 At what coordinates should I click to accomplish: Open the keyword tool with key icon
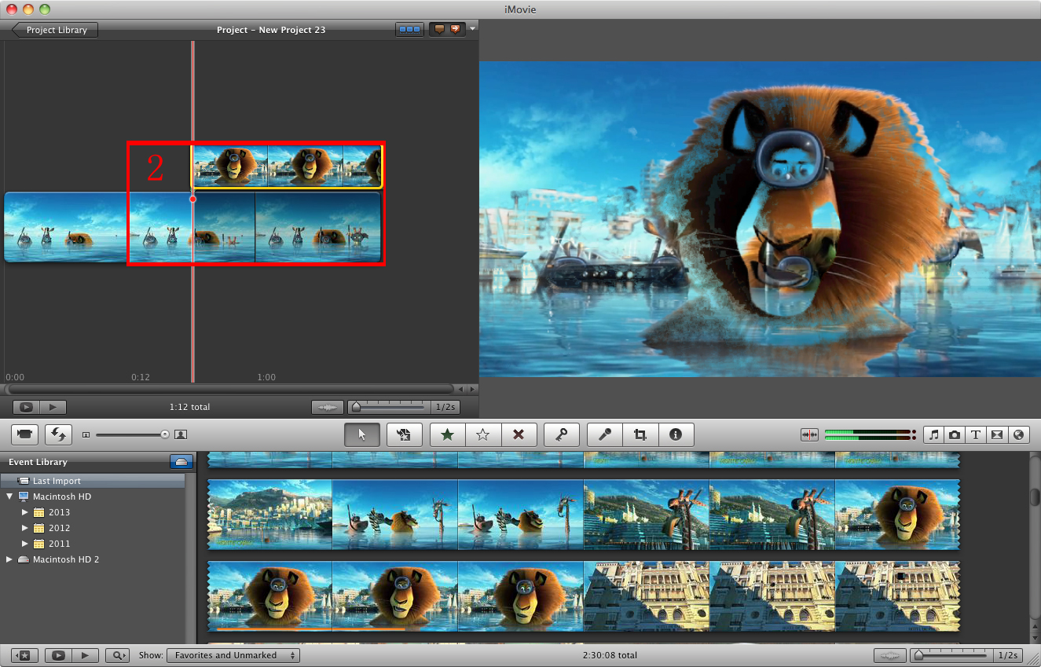562,434
